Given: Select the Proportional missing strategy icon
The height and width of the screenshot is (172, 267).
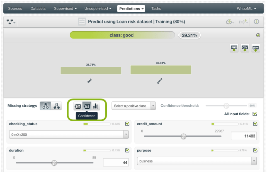Looking at the screenshot, I should [x=57, y=106].
